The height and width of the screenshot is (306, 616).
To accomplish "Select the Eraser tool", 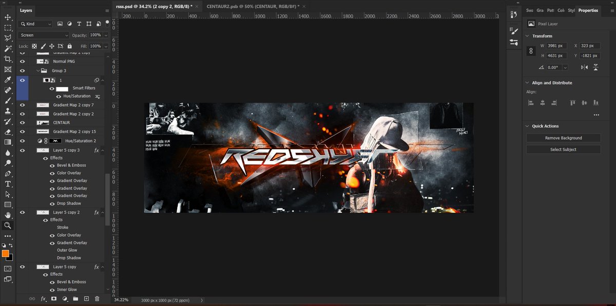I will point(8,132).
